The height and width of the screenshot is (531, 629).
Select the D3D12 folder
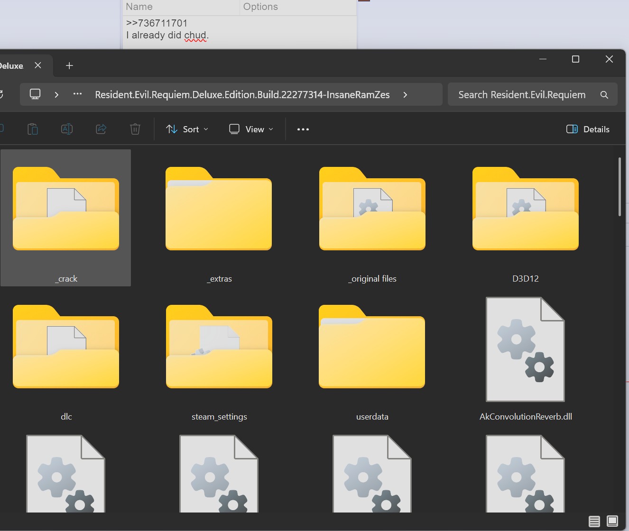point(526,218)
